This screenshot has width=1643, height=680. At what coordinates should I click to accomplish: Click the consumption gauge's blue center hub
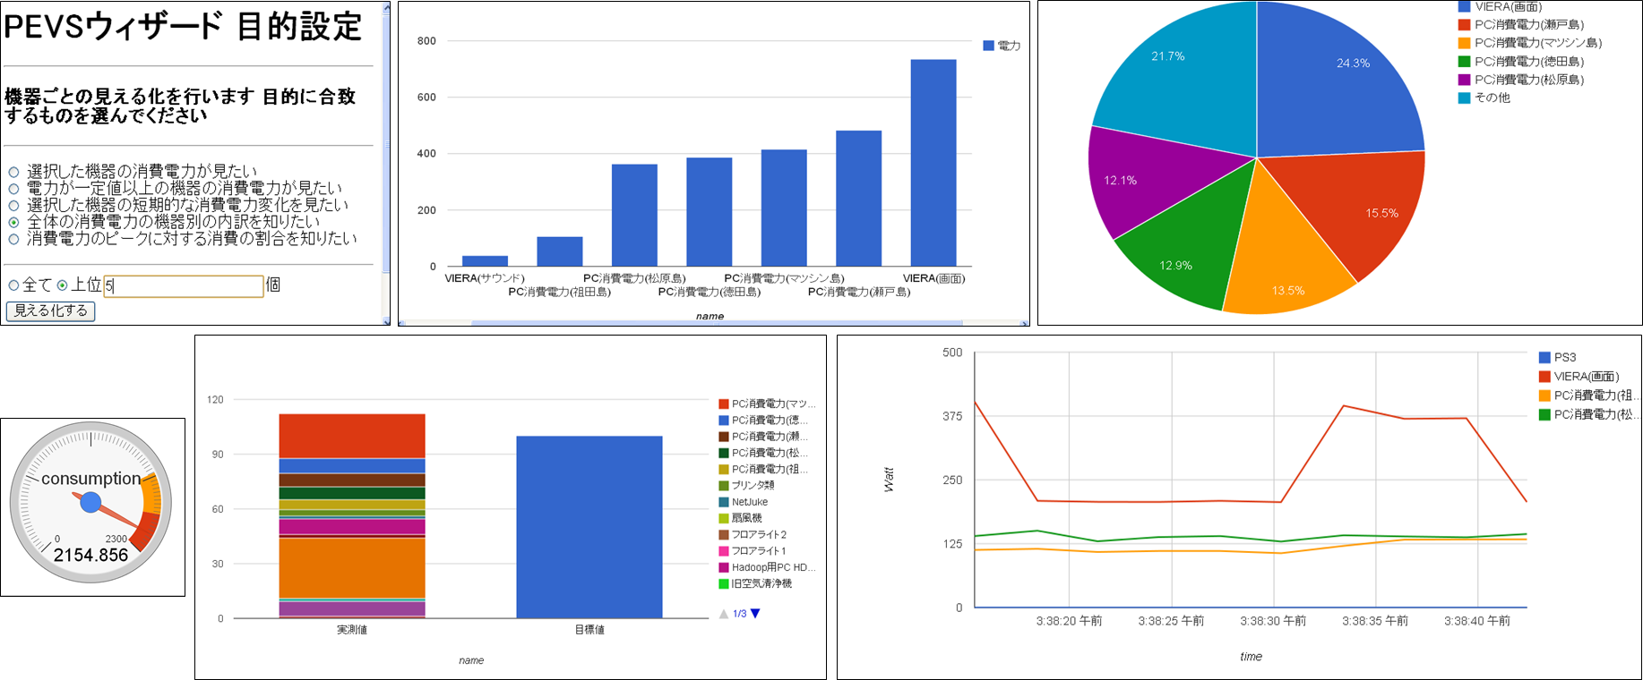pyautogui.click(x=90, y=503)
